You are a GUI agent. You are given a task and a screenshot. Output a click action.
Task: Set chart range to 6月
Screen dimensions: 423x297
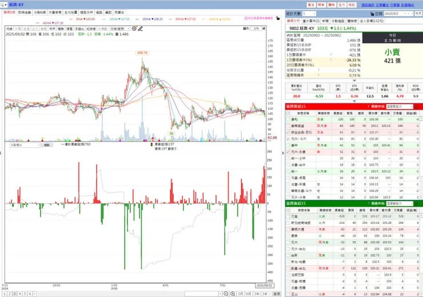(x=249, y=294)
